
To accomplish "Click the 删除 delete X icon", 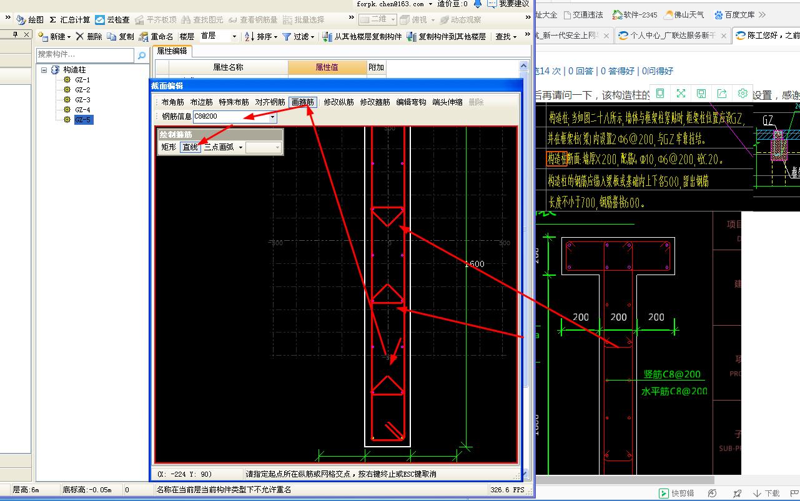I will coord(80,37).
